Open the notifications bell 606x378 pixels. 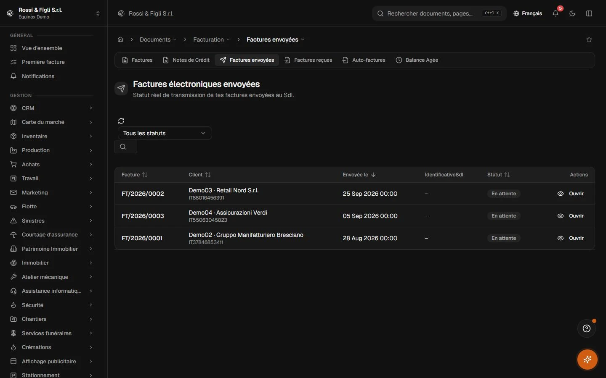pos(555,13)
